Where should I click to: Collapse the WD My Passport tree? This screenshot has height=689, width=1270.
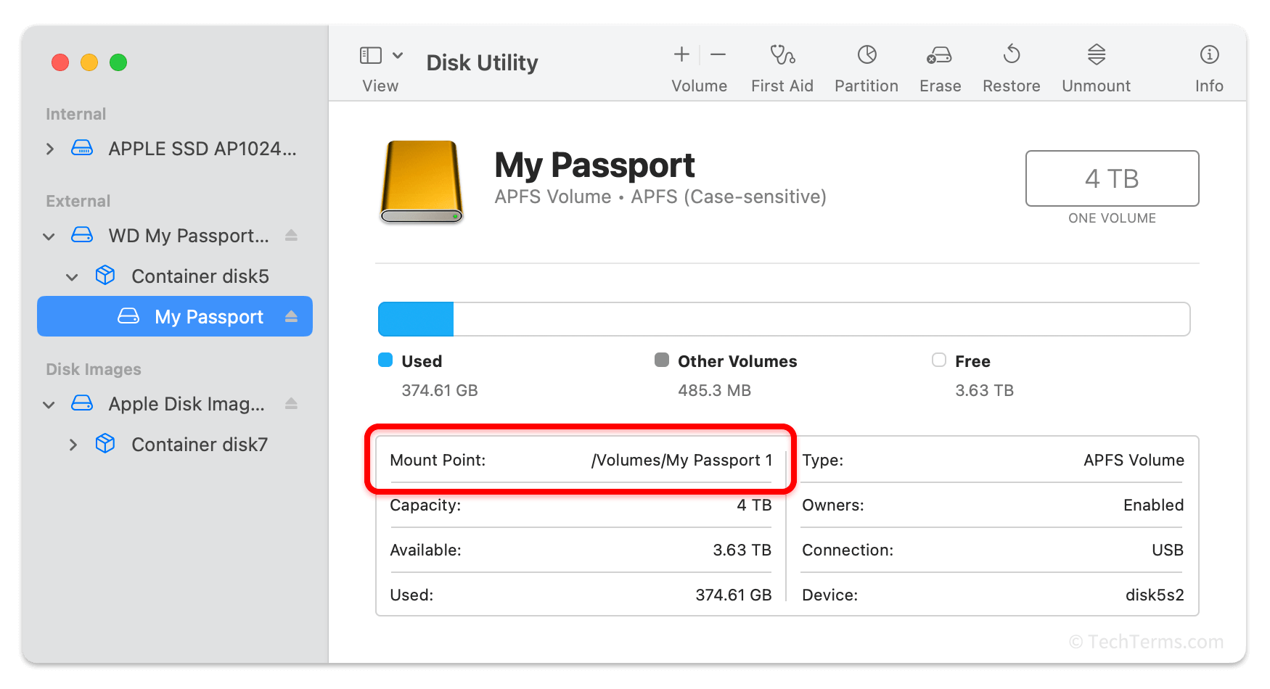pos(49,236)
